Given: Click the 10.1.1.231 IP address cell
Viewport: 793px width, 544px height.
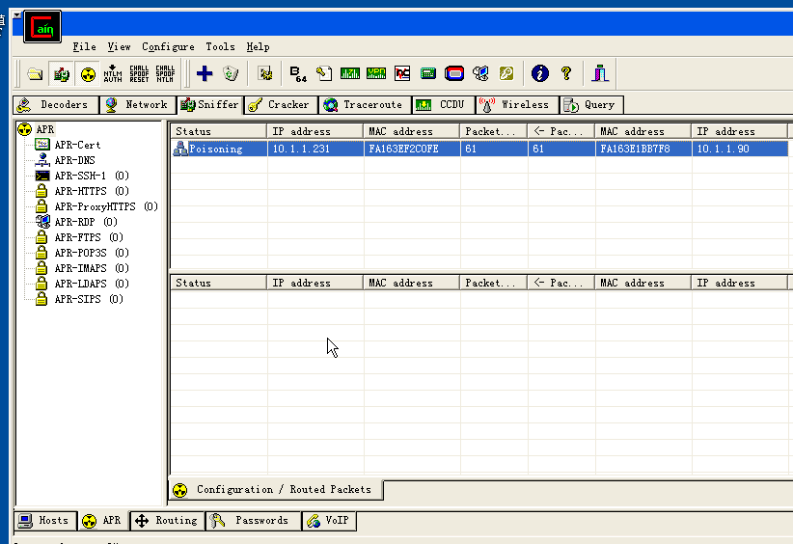Looking at the screenshot, I should tap(315, 149).
